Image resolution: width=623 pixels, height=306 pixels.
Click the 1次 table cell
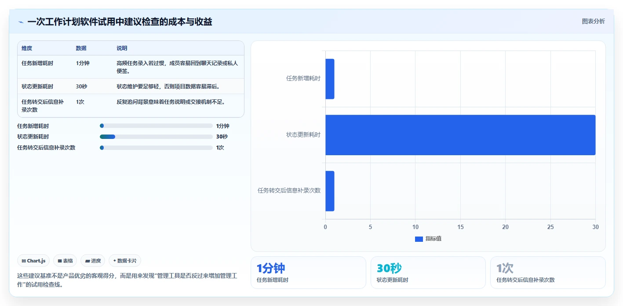80,102
